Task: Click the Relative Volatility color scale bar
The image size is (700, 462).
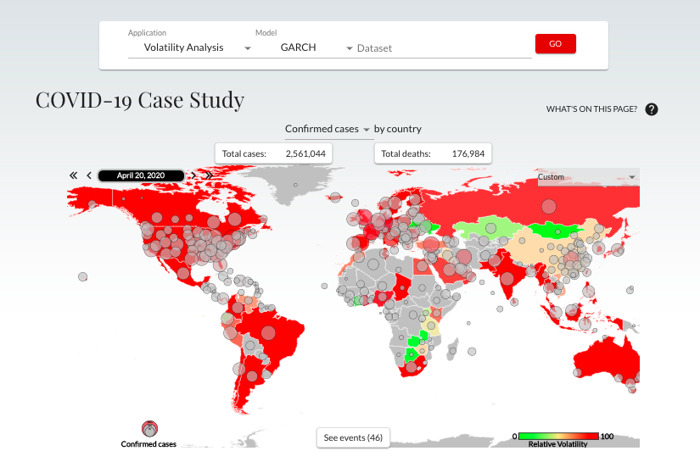Action: 558,436
